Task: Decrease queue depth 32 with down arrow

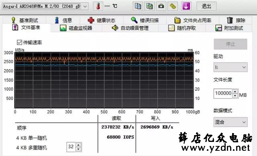Action: [x=79, y=149]
